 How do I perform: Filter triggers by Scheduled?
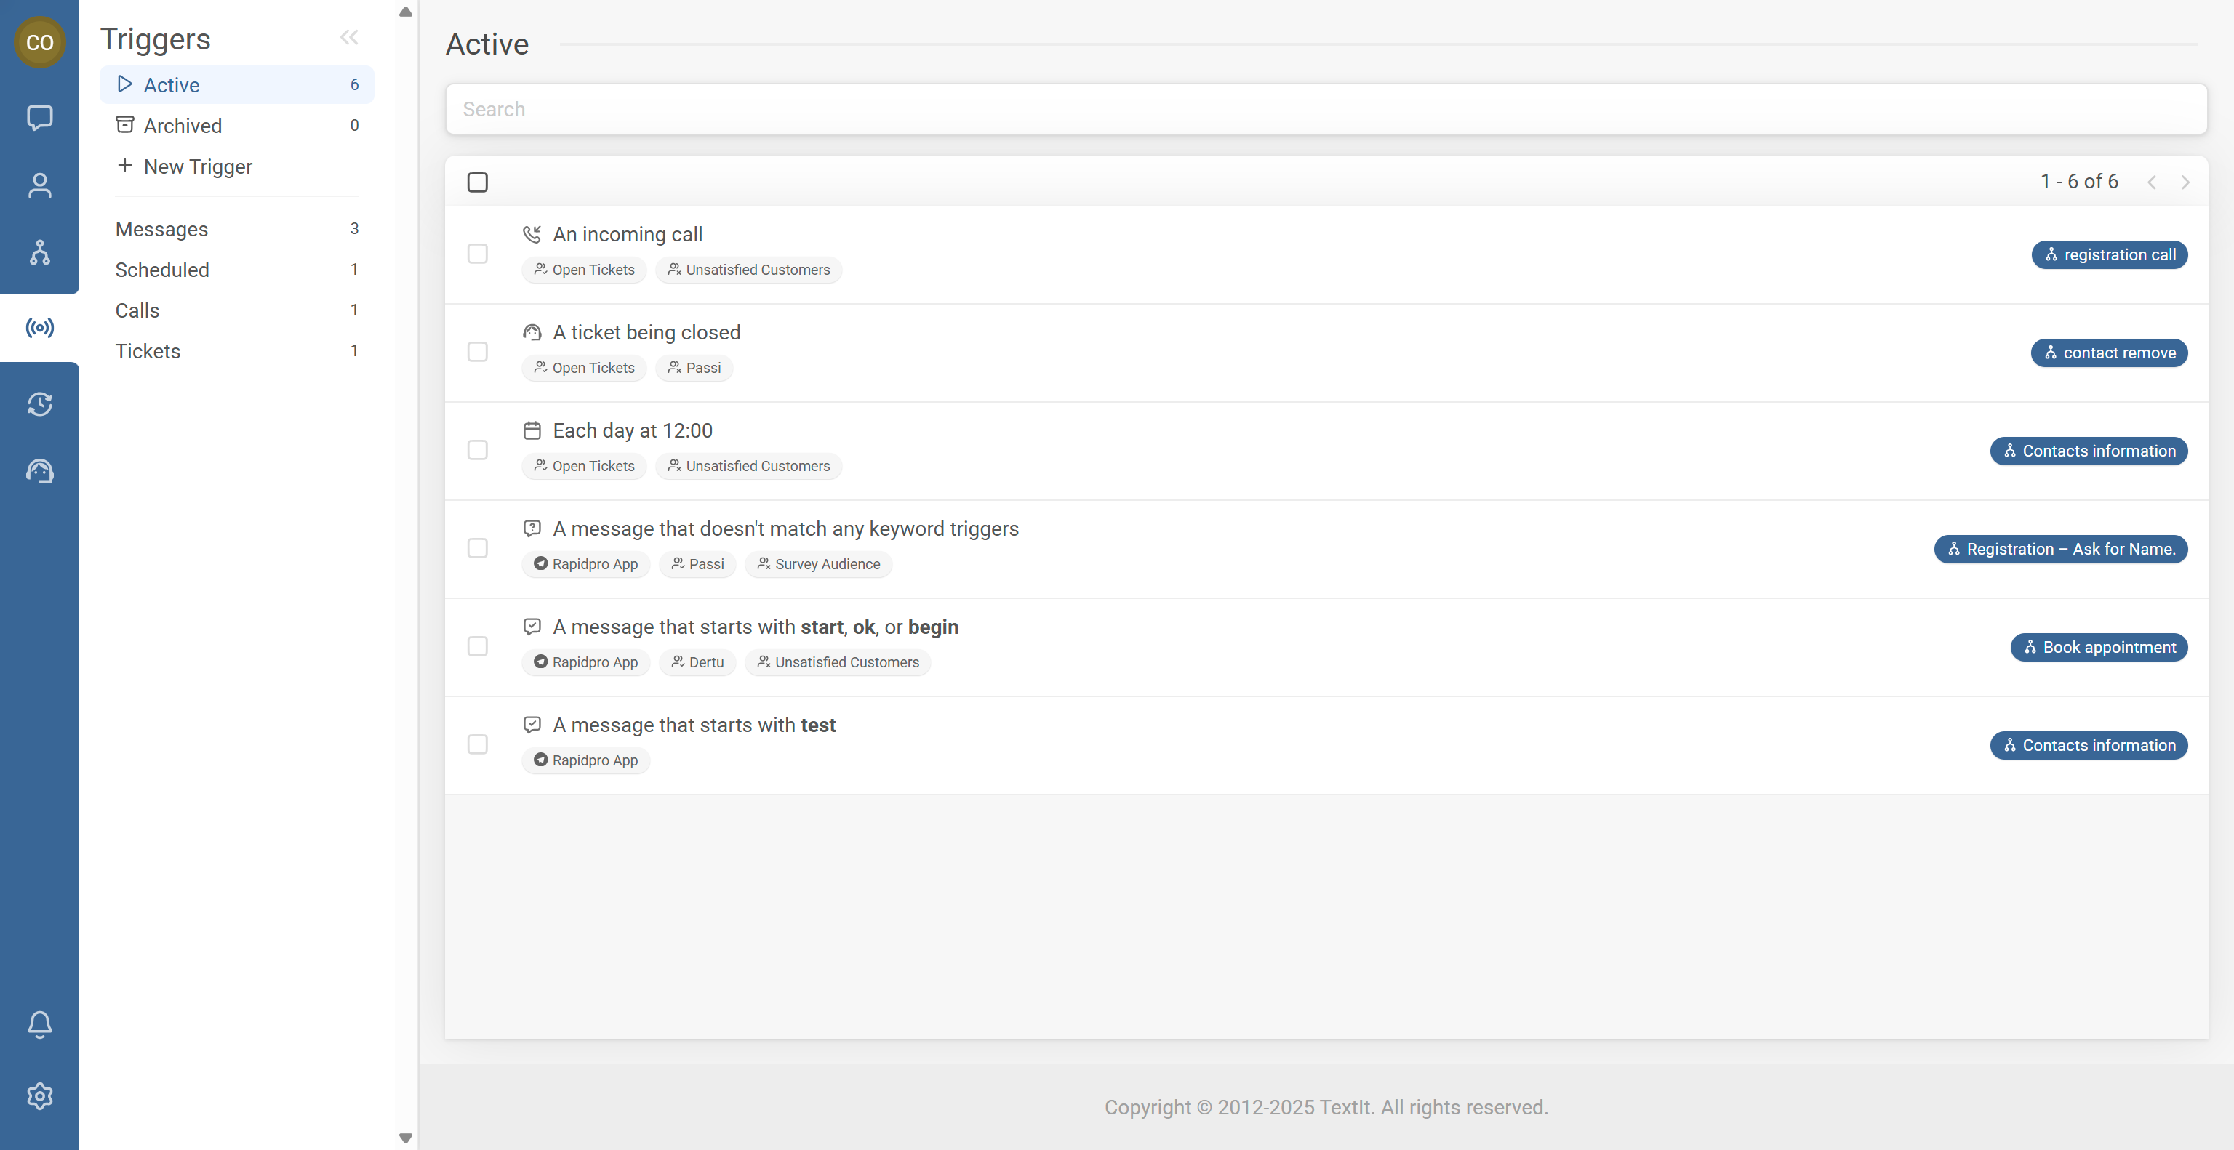[x=162, y=270]
